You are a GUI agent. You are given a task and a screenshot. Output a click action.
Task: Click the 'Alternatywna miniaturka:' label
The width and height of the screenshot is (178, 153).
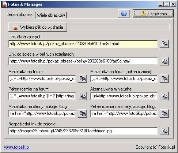111,89
